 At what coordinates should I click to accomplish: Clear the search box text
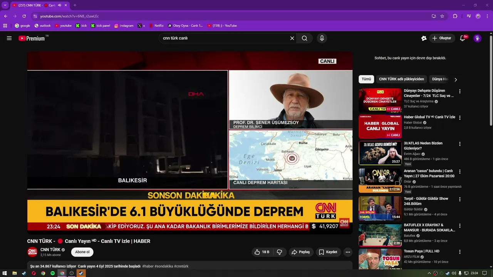292,38
